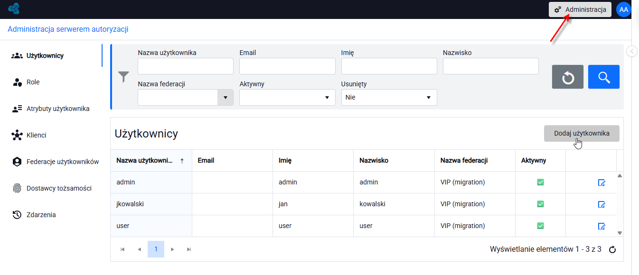The height and width of the screenshot is (275, 639).
Task: Go to the next page of results
Action: (172, 249)
